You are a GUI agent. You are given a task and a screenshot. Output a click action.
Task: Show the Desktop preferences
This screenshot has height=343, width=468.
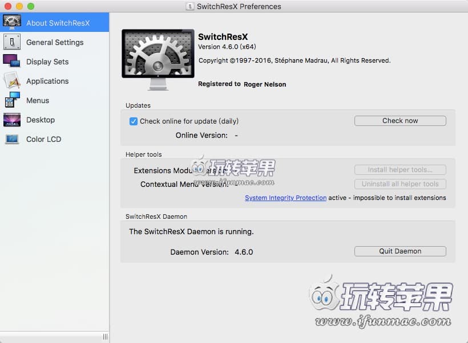(55, 120)
